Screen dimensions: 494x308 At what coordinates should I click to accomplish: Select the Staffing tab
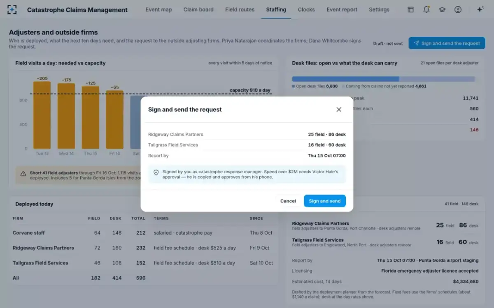(276, 9)
